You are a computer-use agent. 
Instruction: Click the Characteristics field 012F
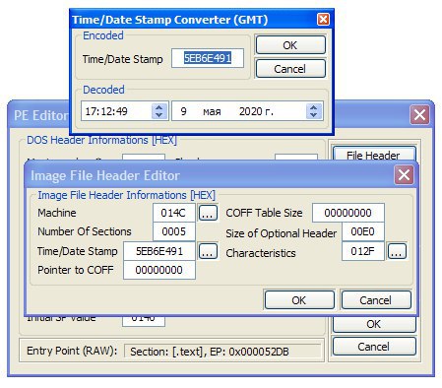(363, 251)
